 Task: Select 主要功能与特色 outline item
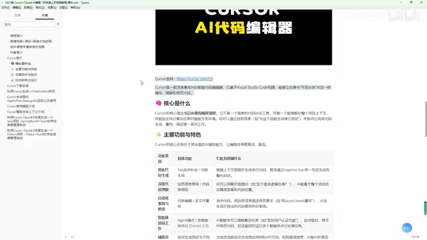(26, 69)
